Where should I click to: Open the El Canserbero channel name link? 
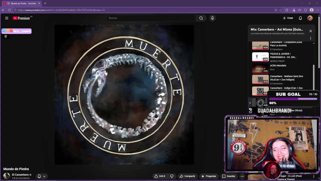[x=20, y=175]
